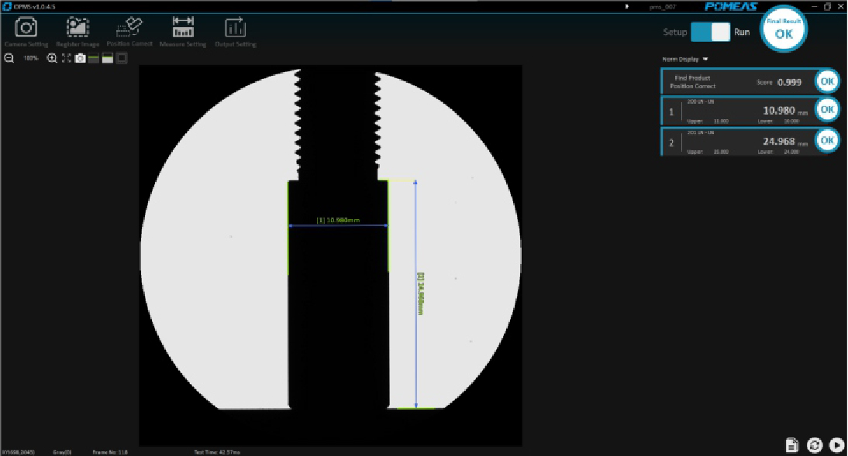Click the app icon in title bar
Screen dimensions: 848x456
pos(7,6)
